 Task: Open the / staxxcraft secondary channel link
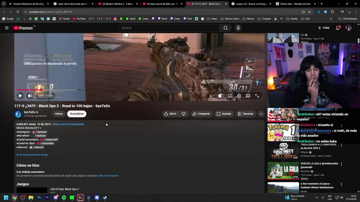(x=49, y=139)
